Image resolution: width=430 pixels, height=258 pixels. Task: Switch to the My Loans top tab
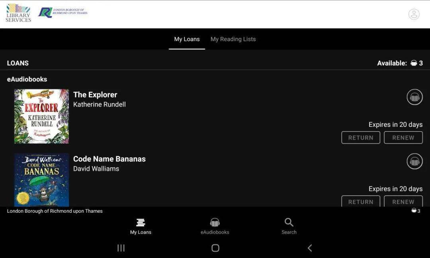[x=187, y=39]
